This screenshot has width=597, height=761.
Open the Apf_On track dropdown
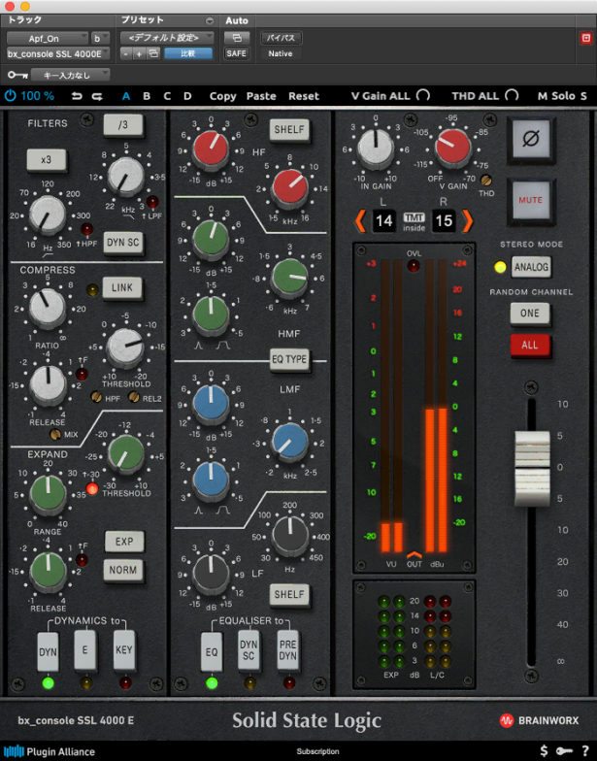[47, 39]
